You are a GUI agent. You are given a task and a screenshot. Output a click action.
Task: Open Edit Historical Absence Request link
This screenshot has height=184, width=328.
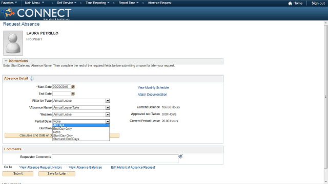133,167
